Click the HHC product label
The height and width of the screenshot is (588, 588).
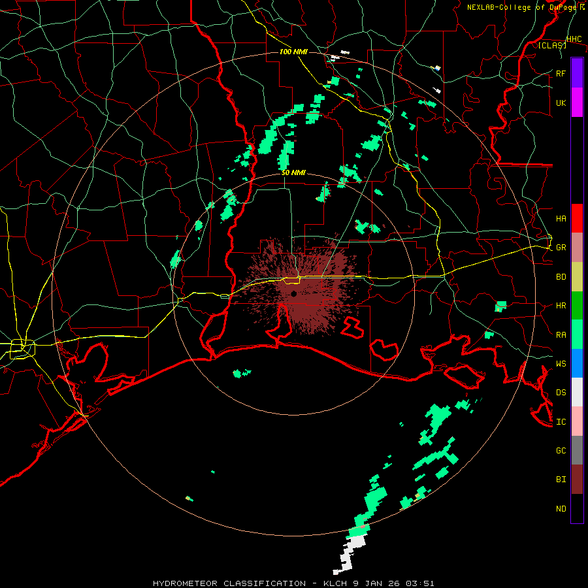click(574, 39)
